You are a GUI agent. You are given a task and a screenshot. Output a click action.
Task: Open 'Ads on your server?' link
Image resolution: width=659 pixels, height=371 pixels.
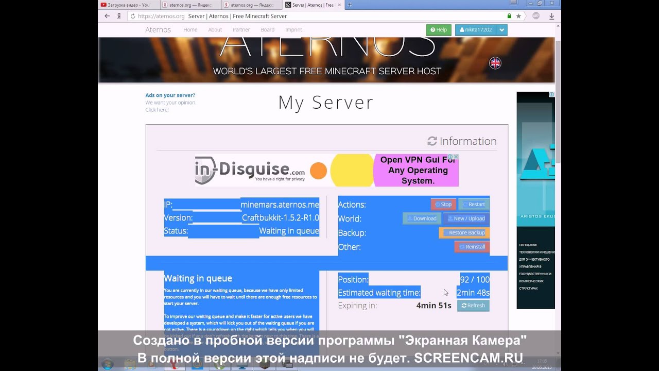click(x=170, y=95)
